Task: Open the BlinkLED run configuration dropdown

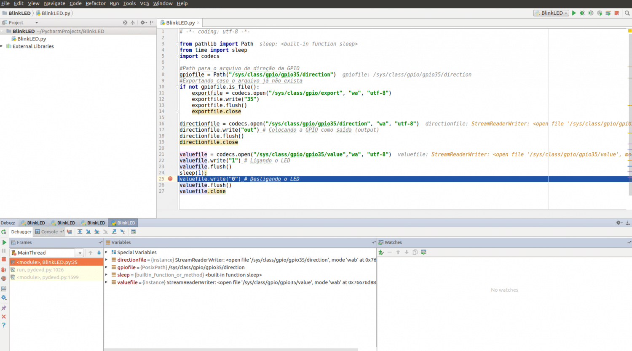Action: pos(551,13)
